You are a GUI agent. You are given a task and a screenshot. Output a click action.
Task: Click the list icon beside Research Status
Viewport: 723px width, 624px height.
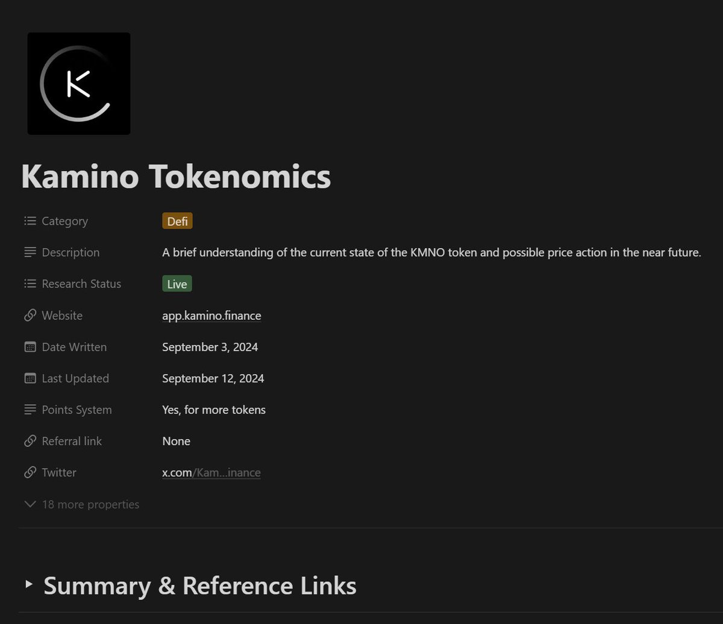30,284
